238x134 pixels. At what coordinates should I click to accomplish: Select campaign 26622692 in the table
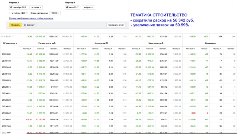tap(6, 54)
